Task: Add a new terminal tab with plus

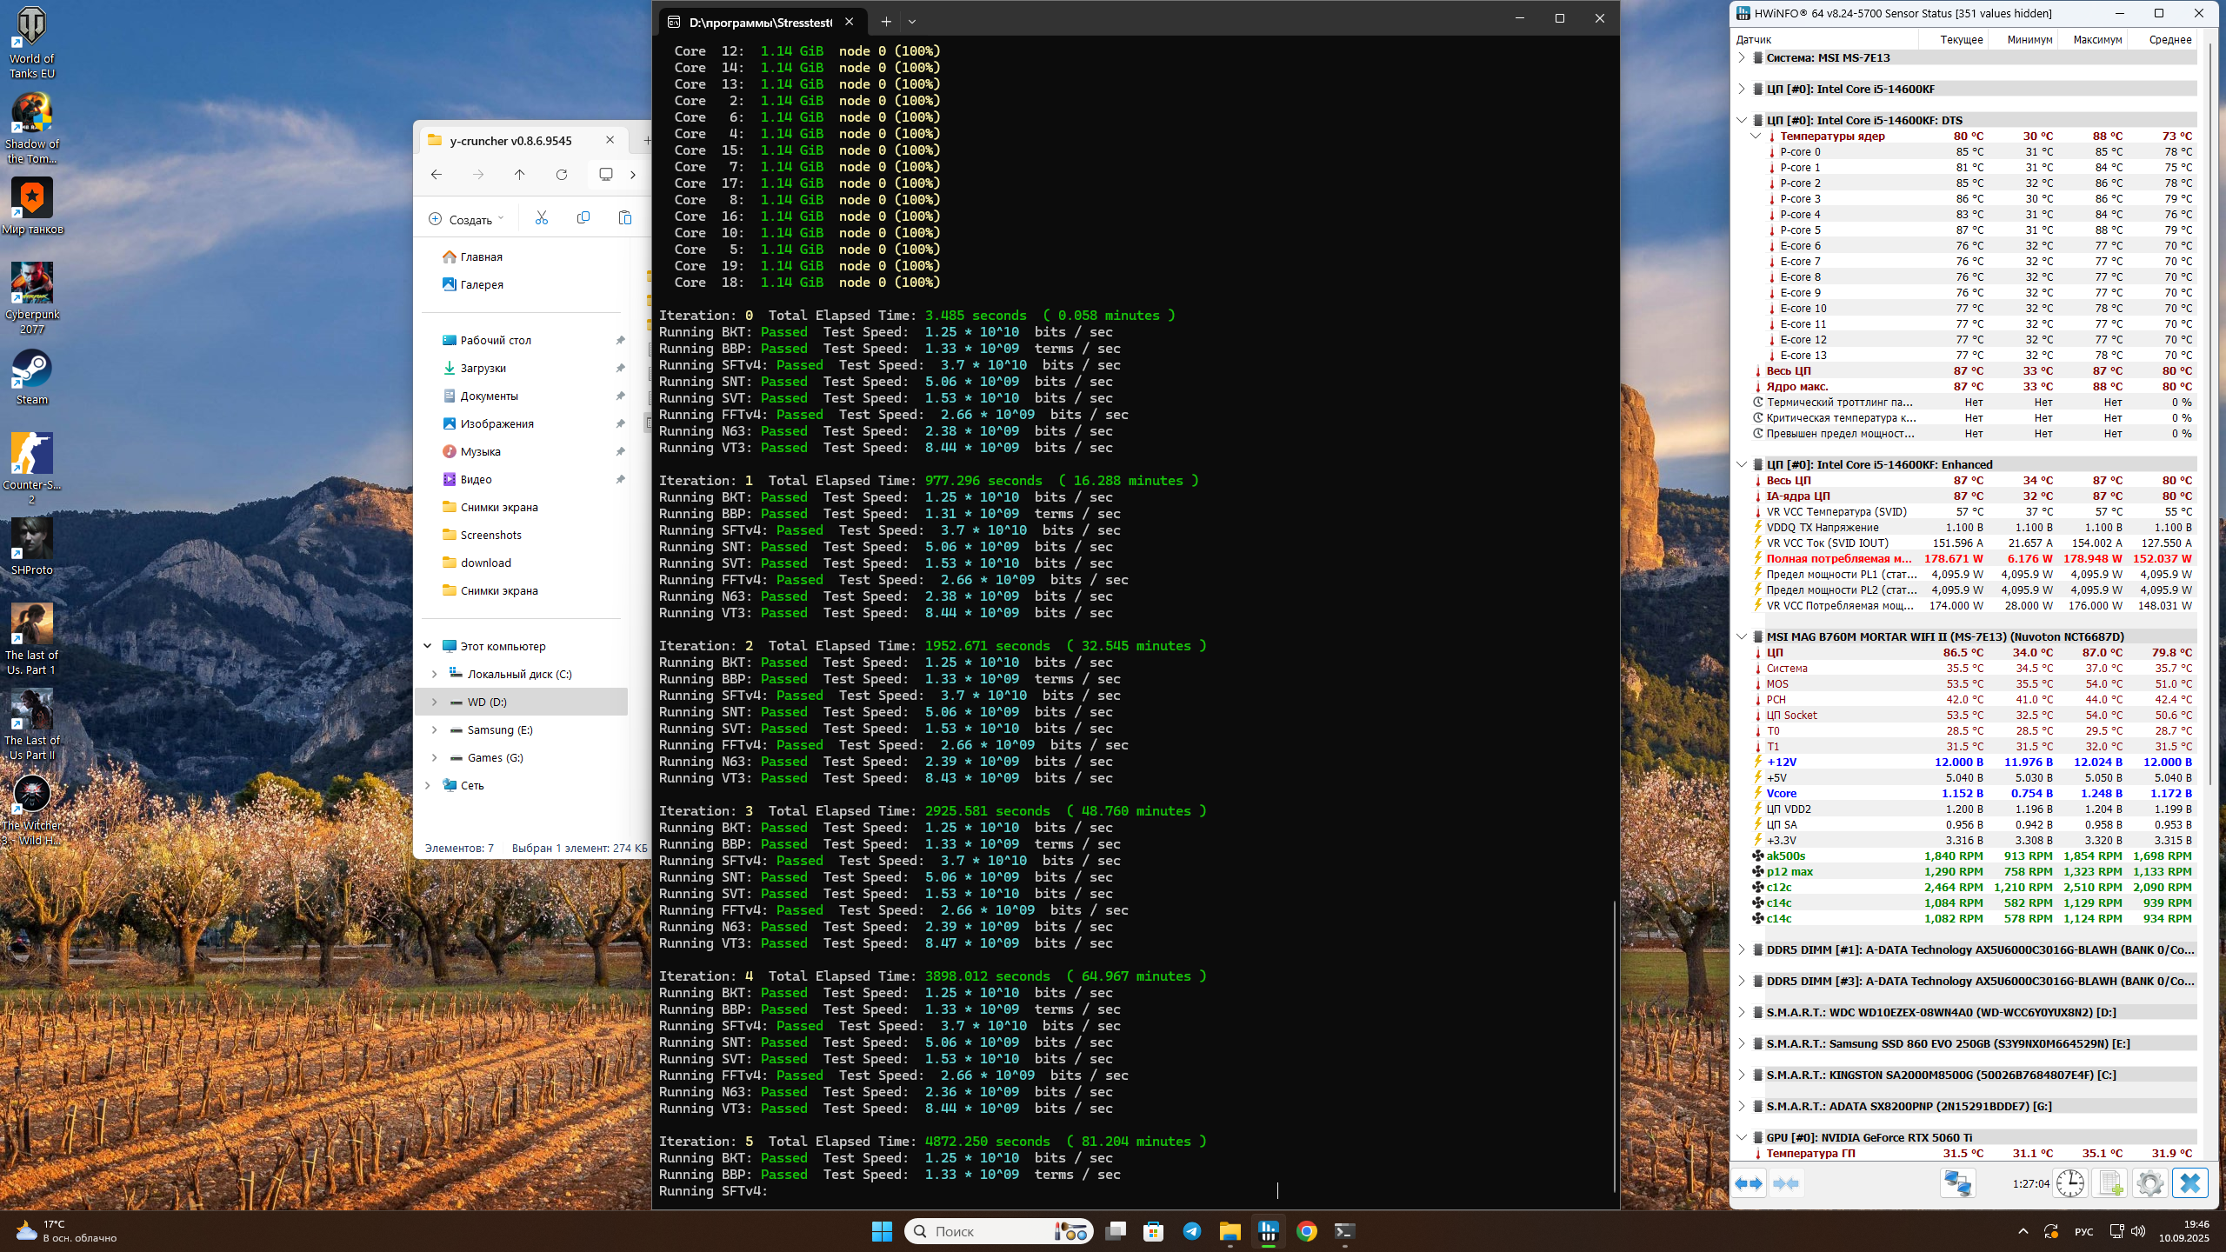Action: (x=885, y=21)
